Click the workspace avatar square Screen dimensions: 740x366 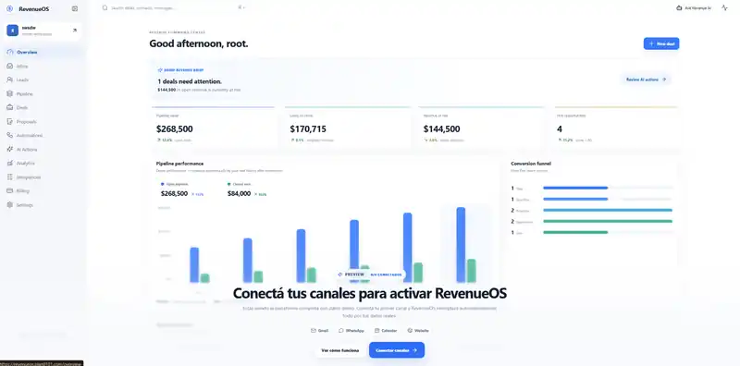pyautogui.click(x=12, y=30)
